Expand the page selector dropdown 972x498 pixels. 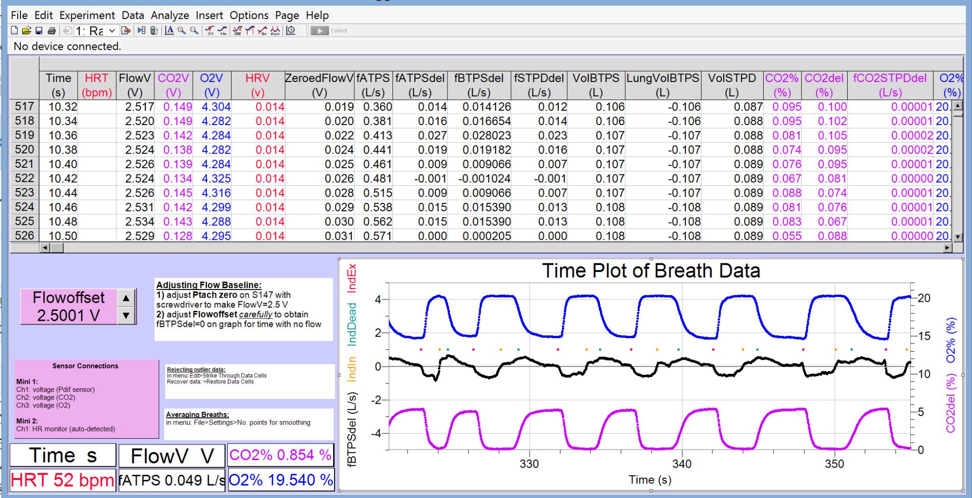coord(112,31)
